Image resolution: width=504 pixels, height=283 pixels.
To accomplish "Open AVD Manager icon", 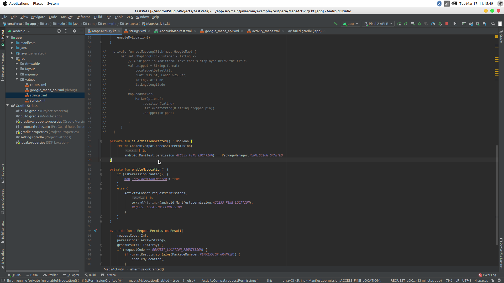I will coord(478,24).
